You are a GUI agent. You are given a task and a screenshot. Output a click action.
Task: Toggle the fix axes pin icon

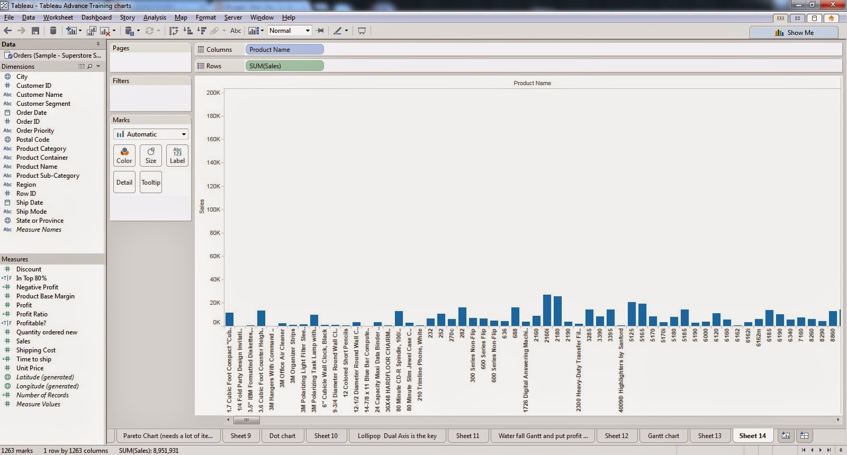(320, 31)
